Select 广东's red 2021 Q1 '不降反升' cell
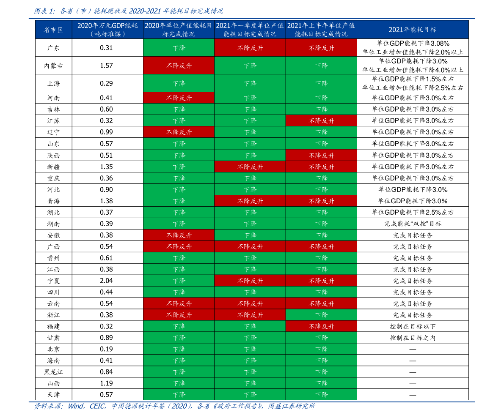The image size is (504, 418). pos(250,48)
